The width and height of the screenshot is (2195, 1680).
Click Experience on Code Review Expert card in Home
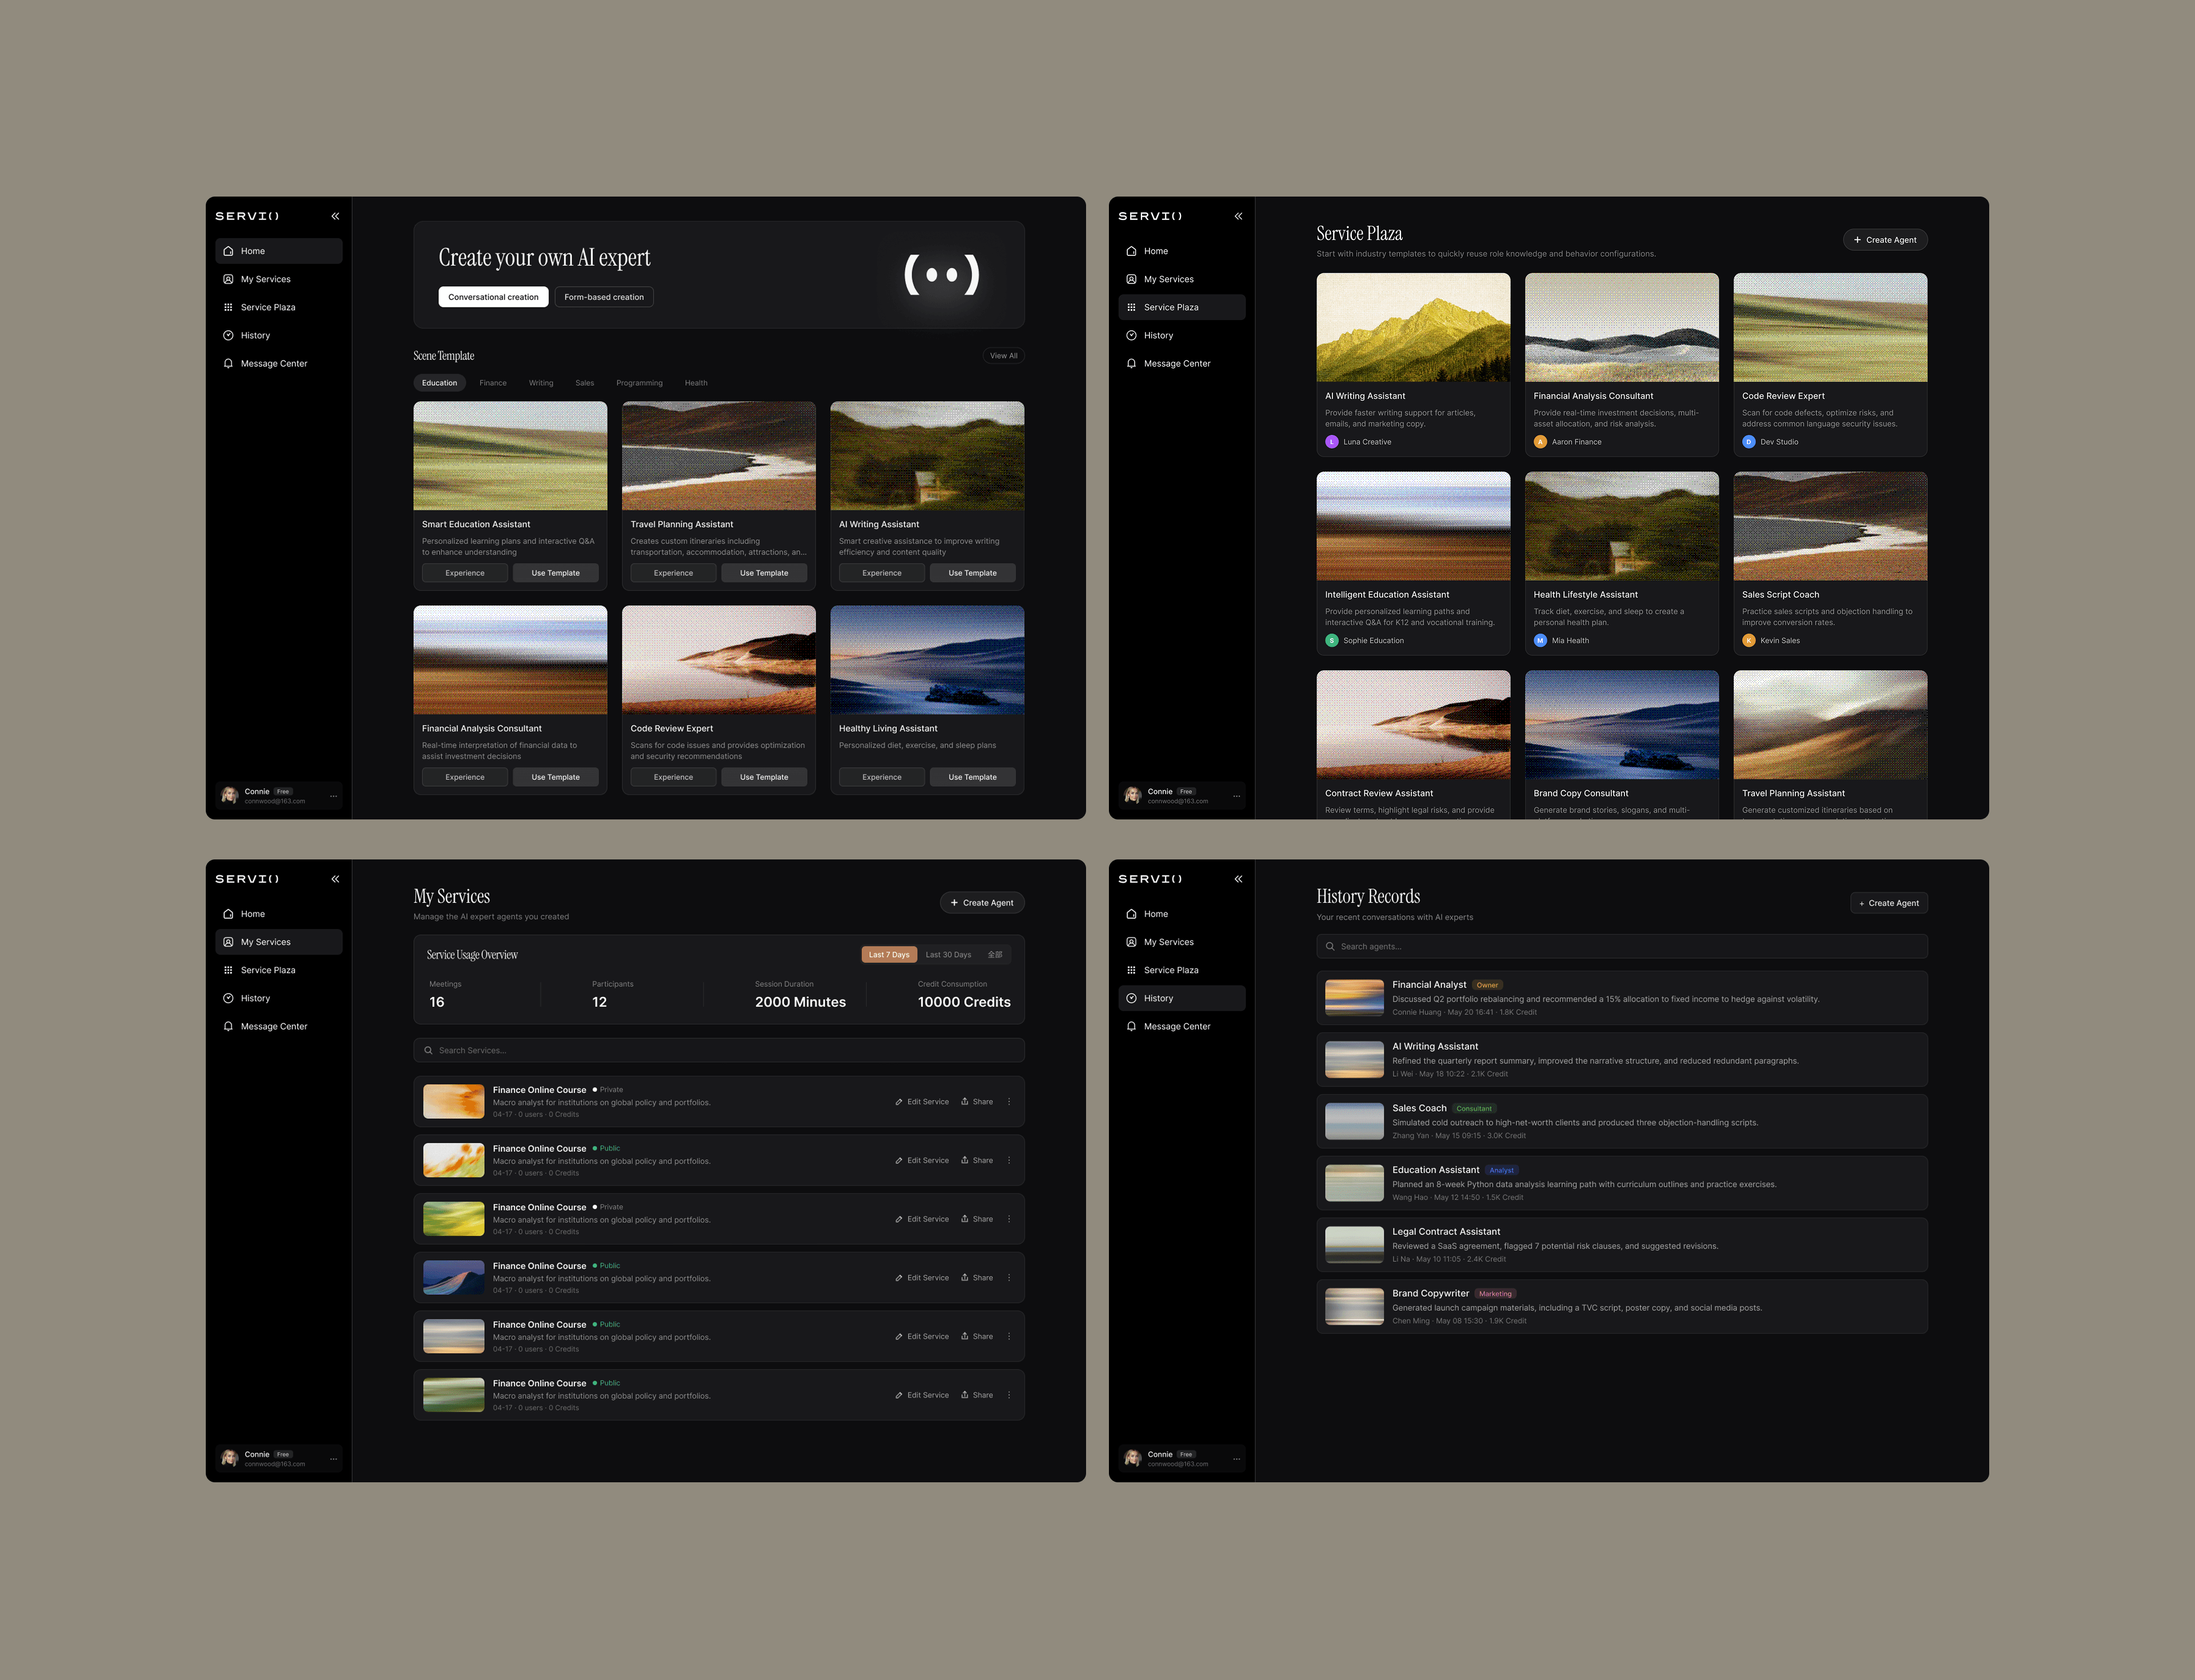coord(673,777)
